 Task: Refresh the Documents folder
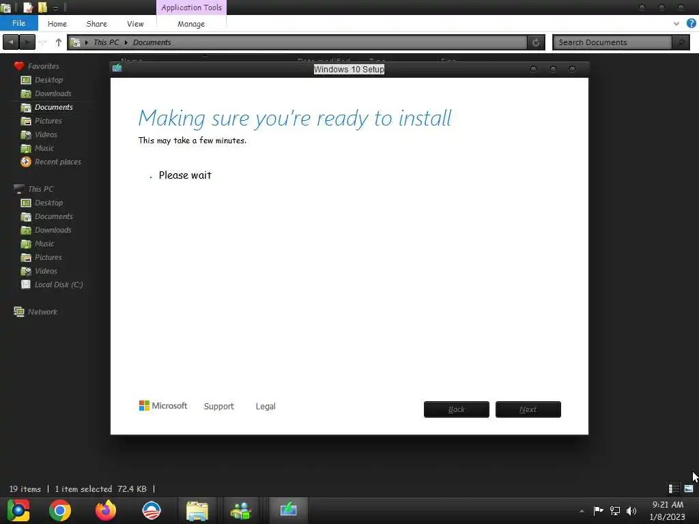point(536,42)
